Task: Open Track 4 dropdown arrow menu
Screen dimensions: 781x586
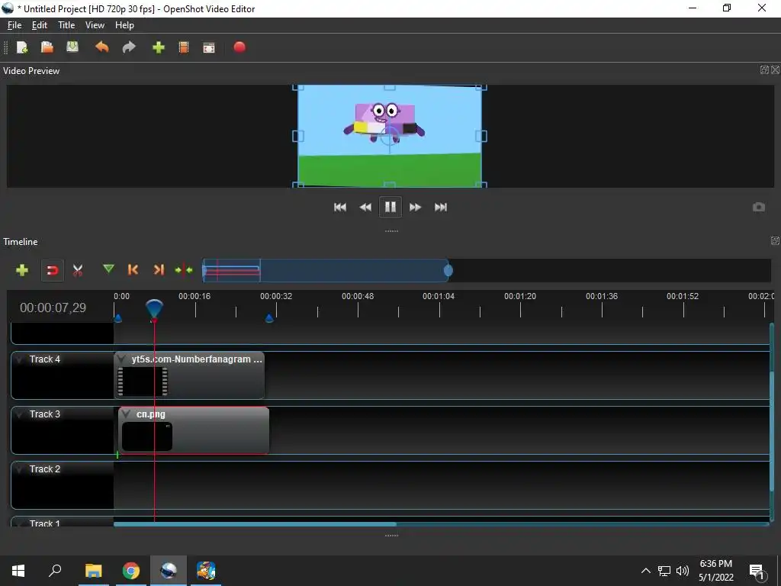Action: [19, 359]
